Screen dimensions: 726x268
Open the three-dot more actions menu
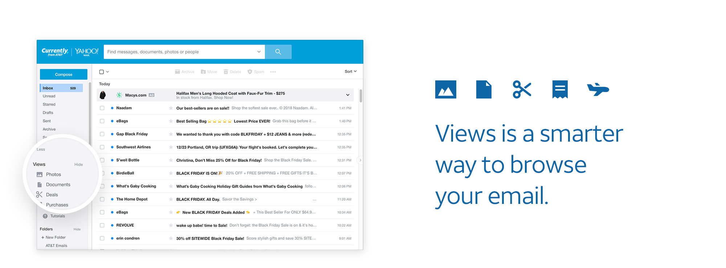click(x=273, y=72)
